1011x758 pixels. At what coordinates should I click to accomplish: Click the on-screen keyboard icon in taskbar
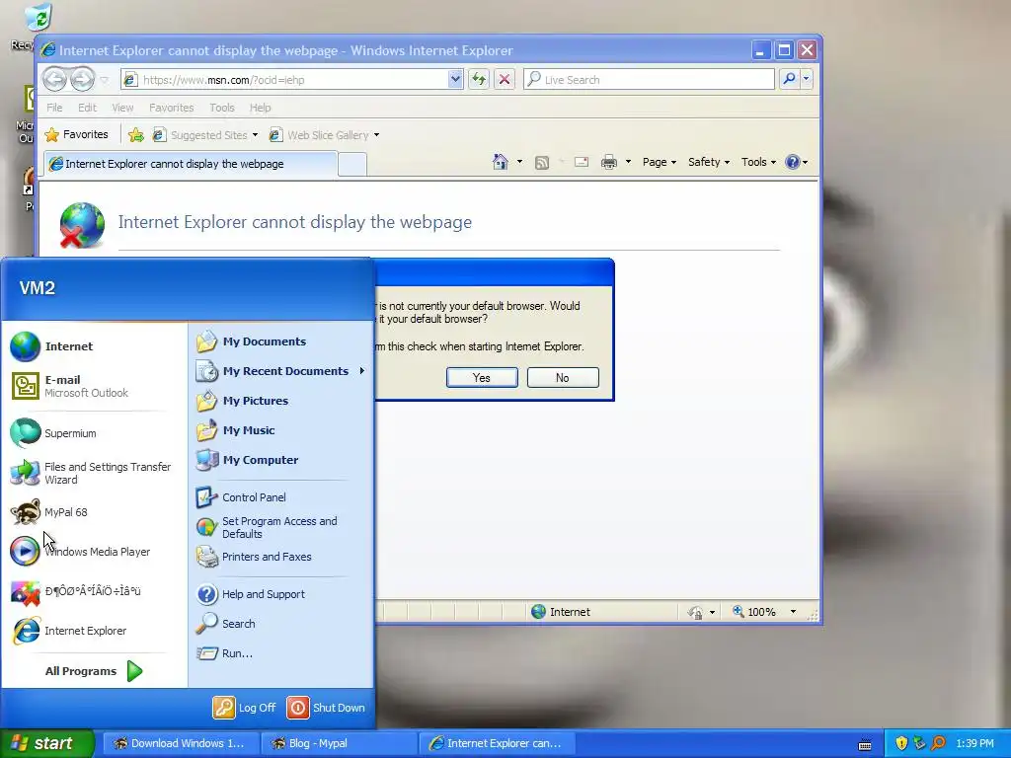coord(865,744)
